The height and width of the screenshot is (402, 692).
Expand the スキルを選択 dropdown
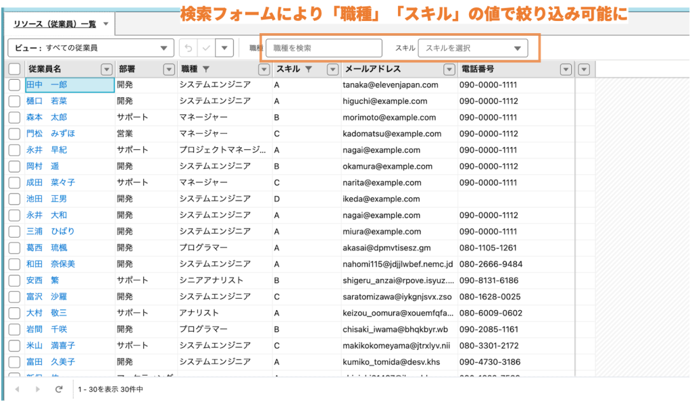pyautogui.click(x=472, y=48)
